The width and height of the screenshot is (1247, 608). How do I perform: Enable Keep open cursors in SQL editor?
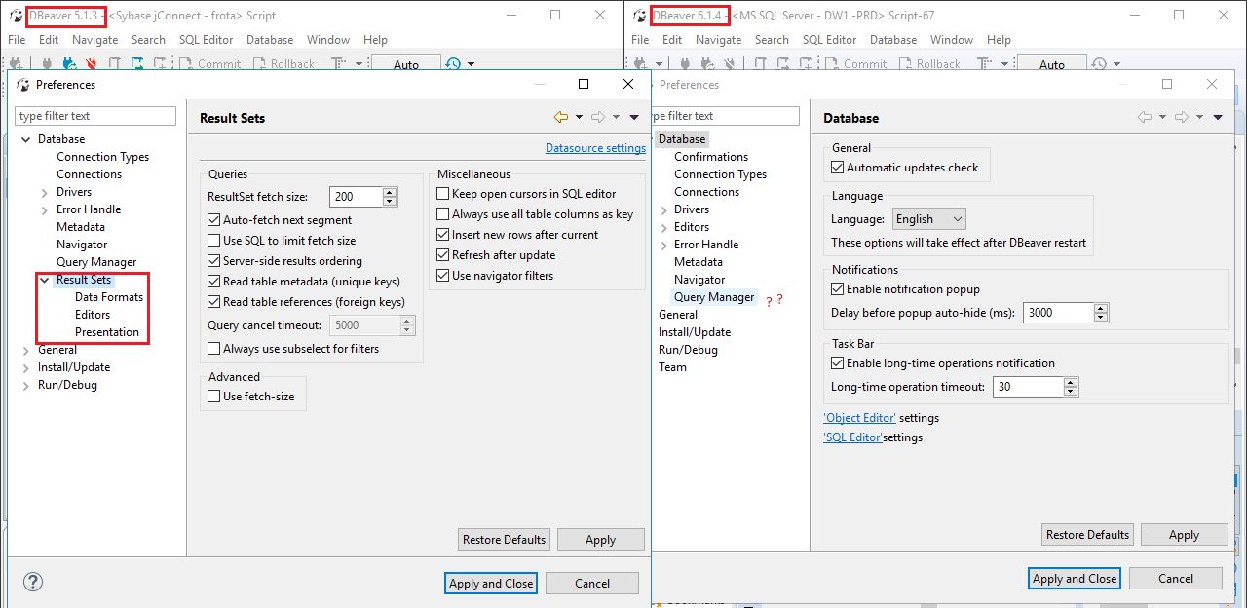pyautogui.click(x=443, y=194)
